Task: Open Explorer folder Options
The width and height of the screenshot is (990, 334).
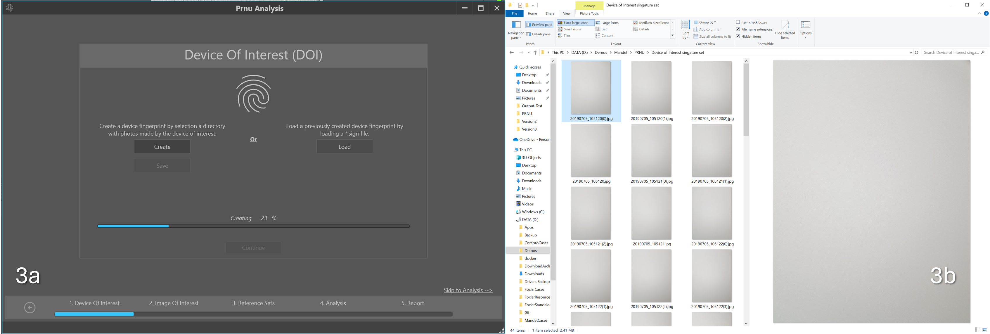Action: pyautogui.click(x=806, y=29)
